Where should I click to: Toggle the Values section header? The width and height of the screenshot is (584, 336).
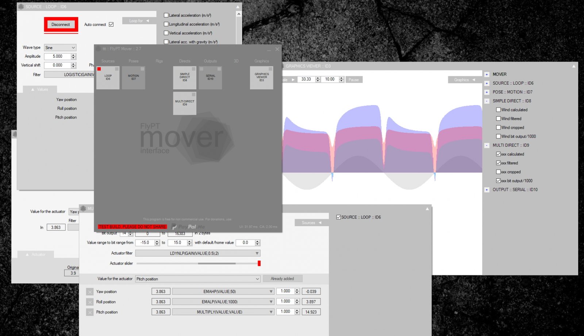pos(40,89)
